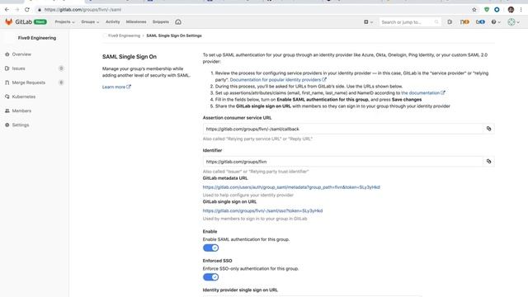Viewport: 528px width, 297px height.
Task: Expand the Projects dropdown
Action: click(64, 22)
